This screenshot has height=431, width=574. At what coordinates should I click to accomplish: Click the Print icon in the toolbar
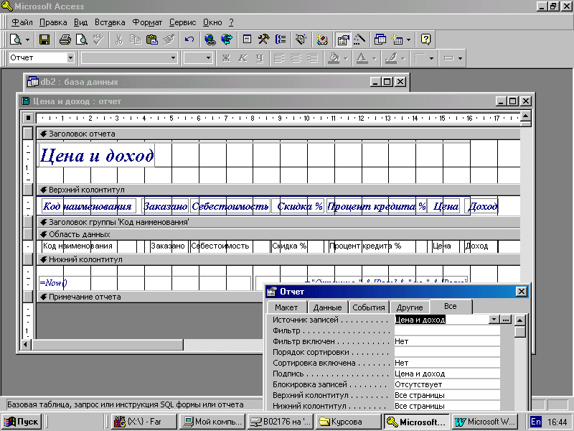click(65, 40)
